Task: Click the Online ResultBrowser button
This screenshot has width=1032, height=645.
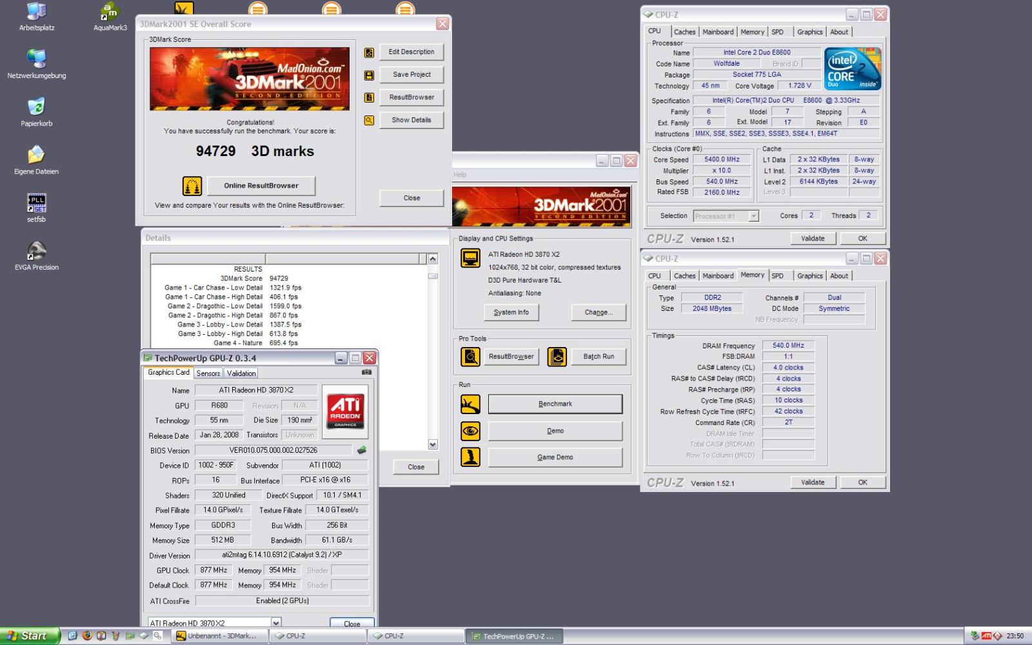Action: coord(261,186)
